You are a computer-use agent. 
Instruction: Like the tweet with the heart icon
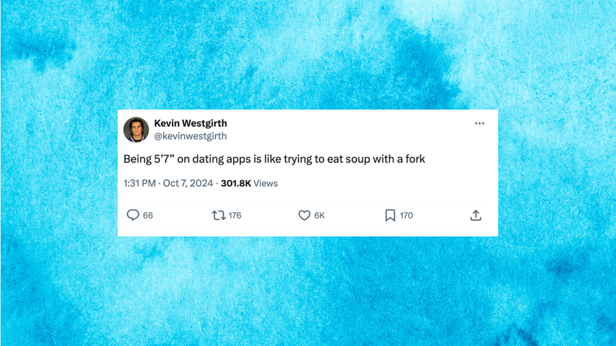pos(304,215)
